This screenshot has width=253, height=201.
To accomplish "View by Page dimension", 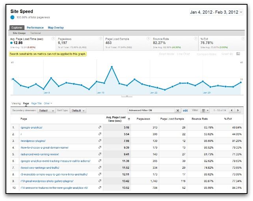I will tap(26, 103).
